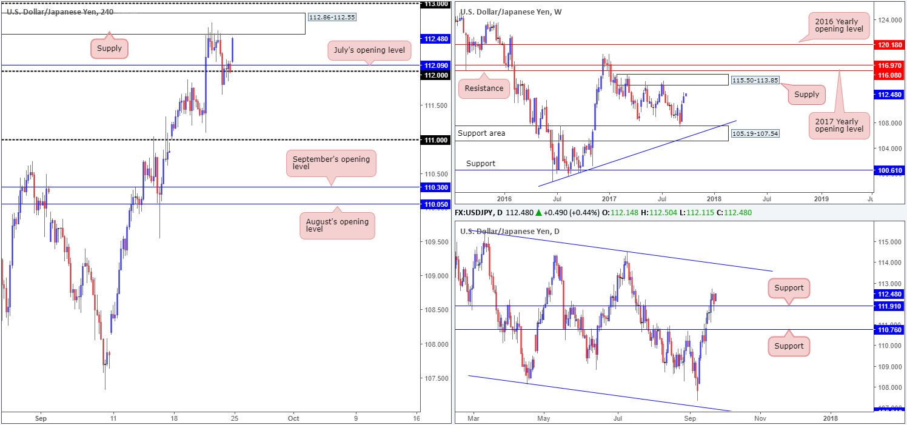This screenshot has width=907, height=425.
Task: Click the Support area text on weekly chart
Action: coord(481,133)
